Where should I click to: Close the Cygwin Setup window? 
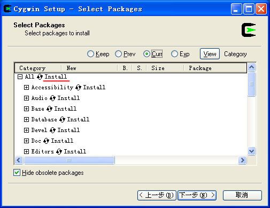click(x=261, y=9)
